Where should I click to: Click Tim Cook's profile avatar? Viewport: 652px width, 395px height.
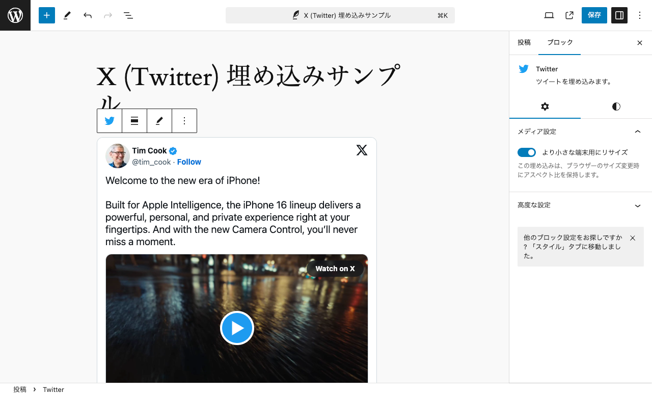click(118, 156)
